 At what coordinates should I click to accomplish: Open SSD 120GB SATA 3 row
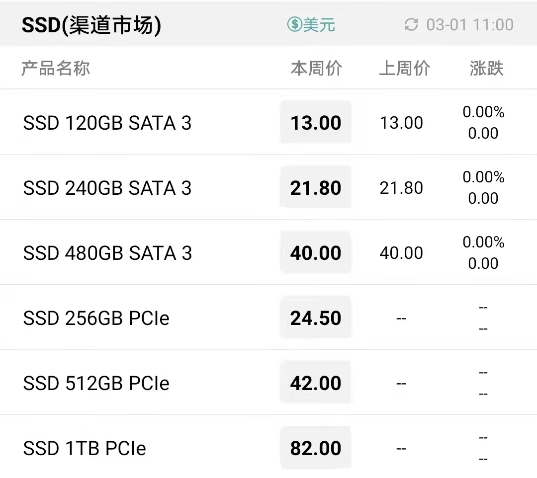268,123
